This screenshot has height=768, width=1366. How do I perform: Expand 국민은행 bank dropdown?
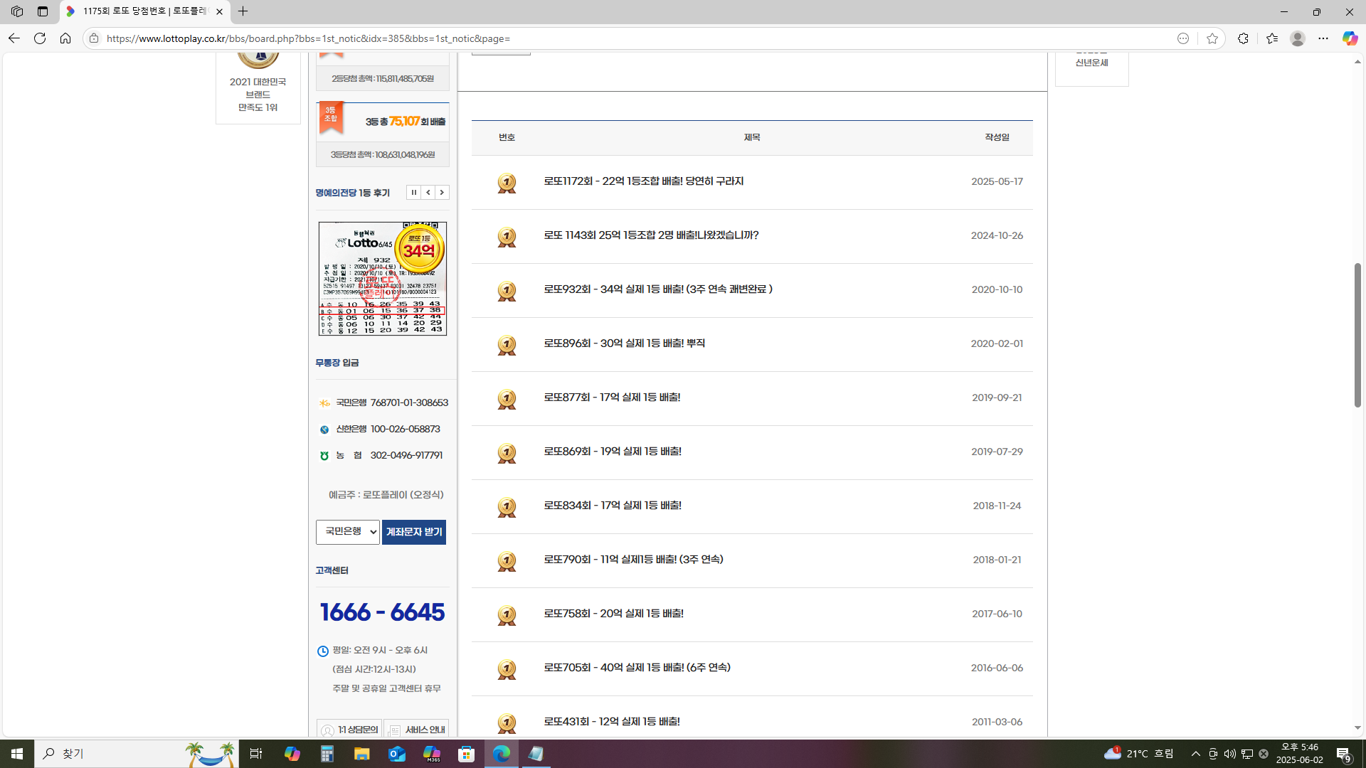point(348,532)
